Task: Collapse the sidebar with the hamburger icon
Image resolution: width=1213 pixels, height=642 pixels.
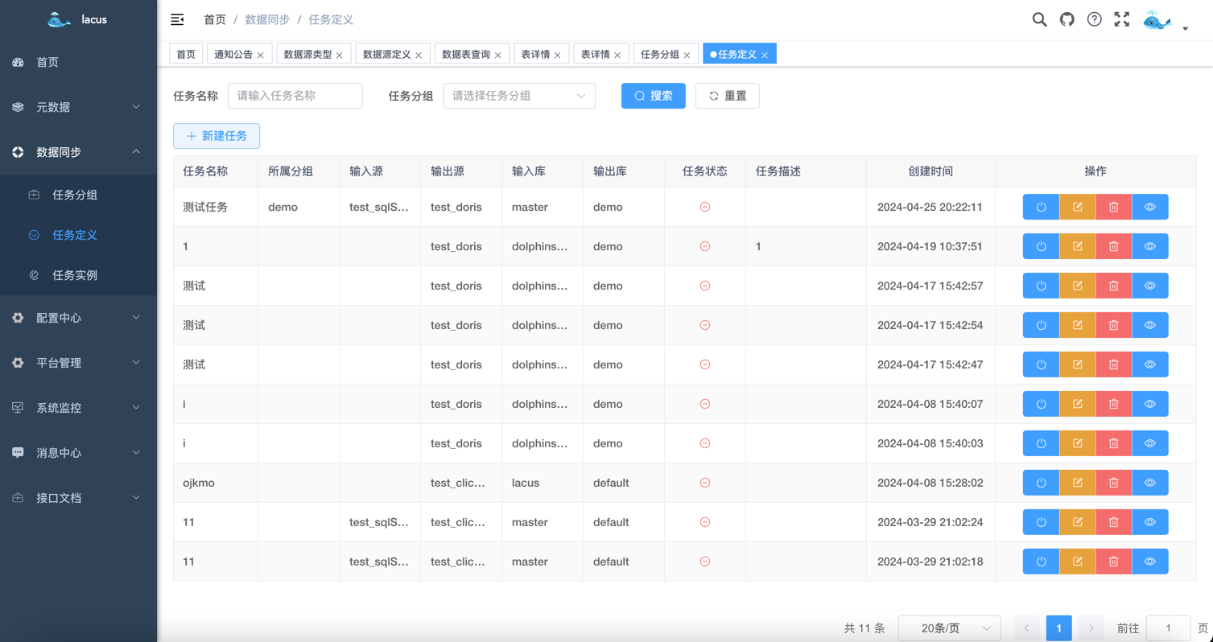Action: pos(177,19)
